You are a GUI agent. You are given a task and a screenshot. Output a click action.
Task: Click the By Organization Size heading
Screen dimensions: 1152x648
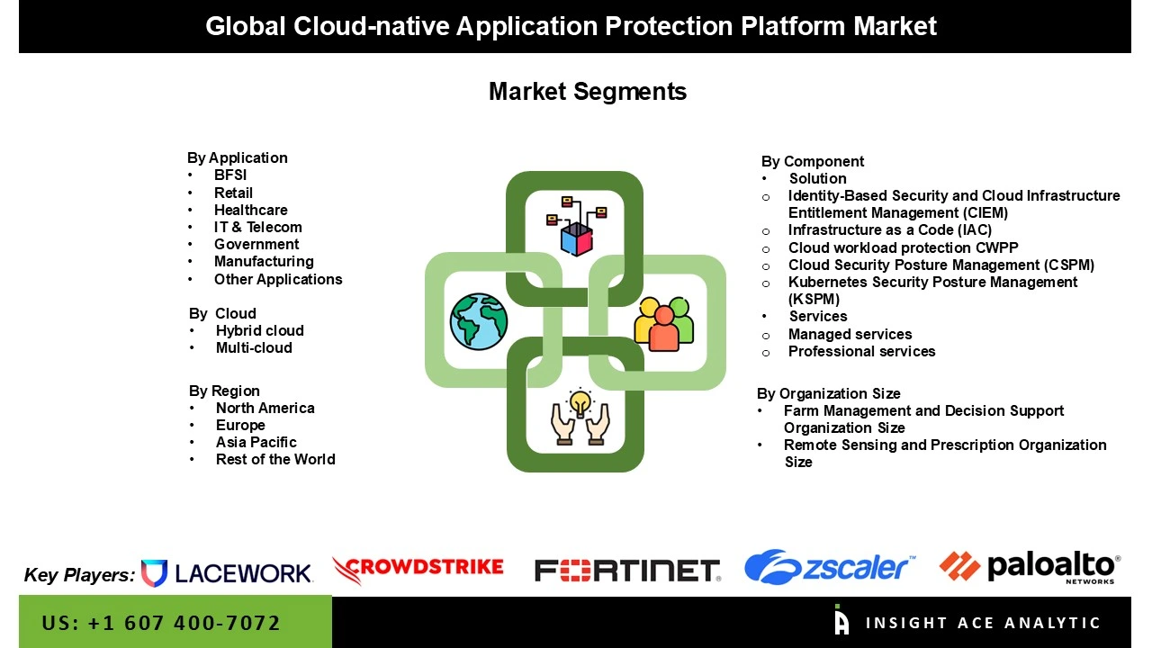click(828, 394)
